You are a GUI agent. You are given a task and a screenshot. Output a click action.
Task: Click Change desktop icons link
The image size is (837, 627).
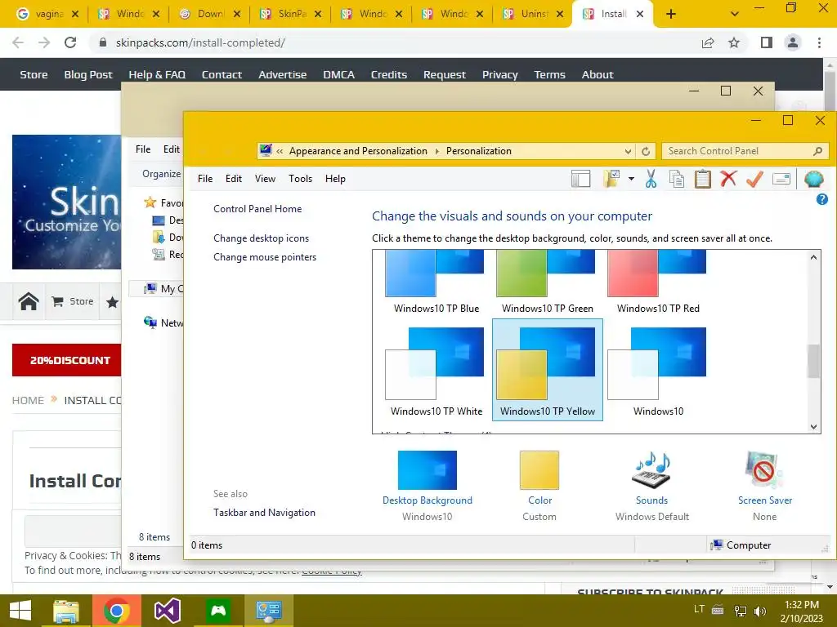pyautogui.click(x=261, y=238)
